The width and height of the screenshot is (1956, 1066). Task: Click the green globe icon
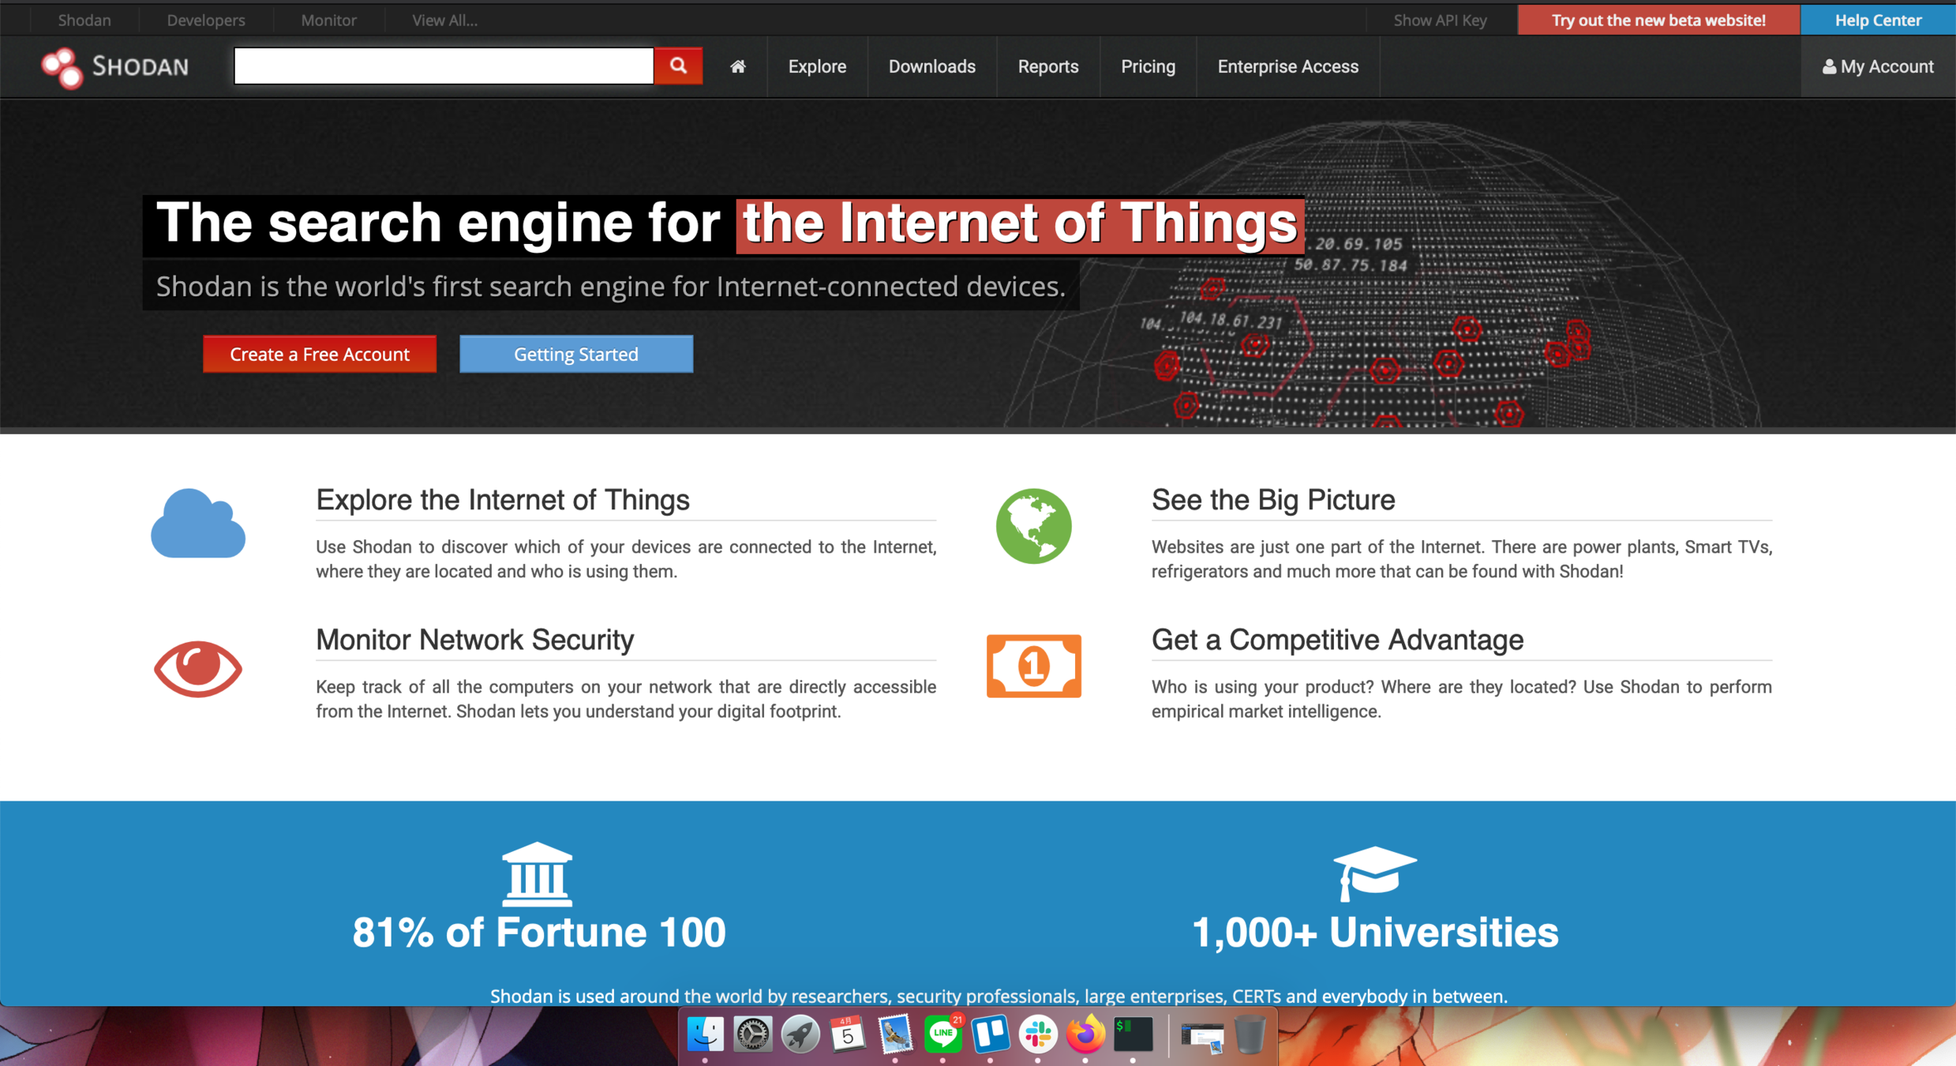point(1033,526)
